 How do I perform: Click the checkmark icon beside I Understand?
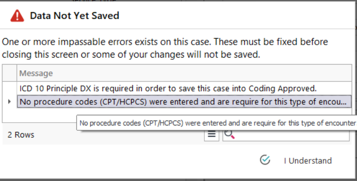coord(265,160)
